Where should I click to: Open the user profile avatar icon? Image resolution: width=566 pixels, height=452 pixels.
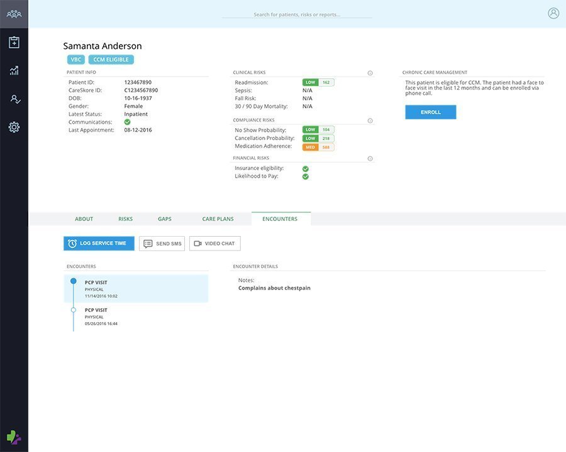pyautogui.click(x=553, y=13)
